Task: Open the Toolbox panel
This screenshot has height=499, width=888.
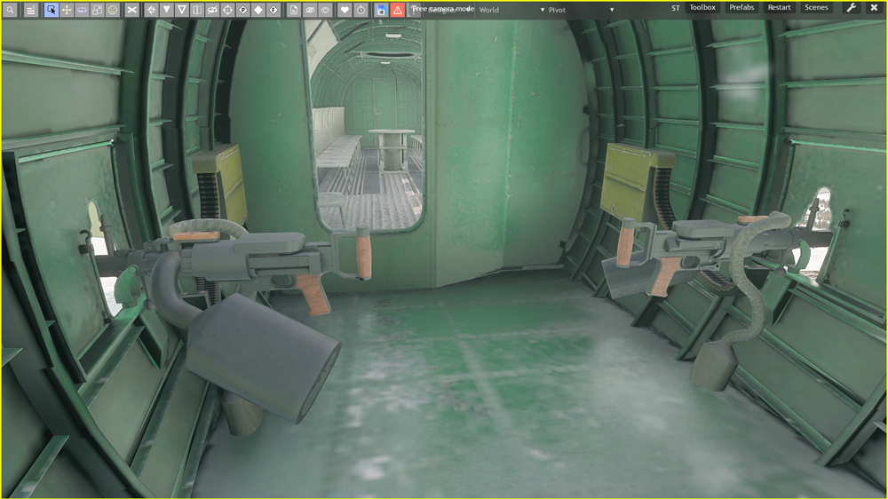Action: [x=702, y=8]
